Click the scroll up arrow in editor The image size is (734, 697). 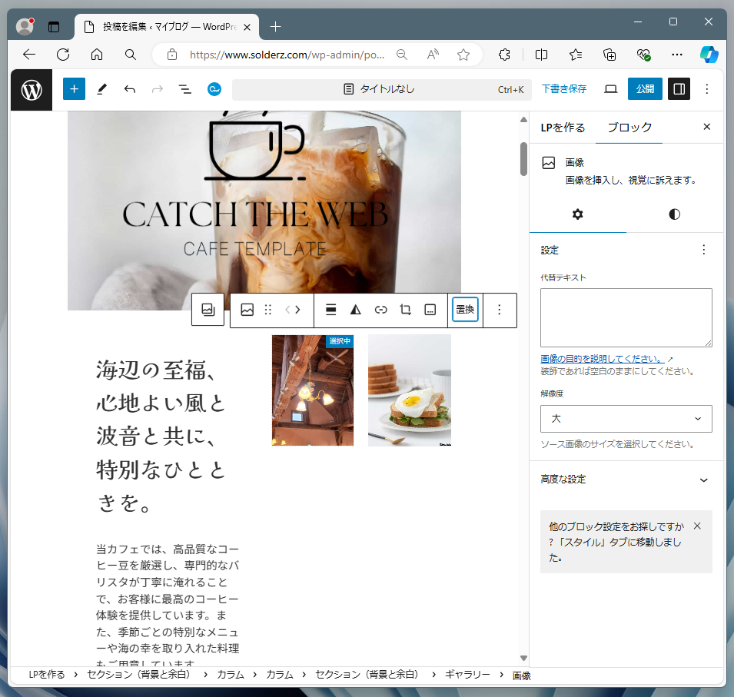523,120
